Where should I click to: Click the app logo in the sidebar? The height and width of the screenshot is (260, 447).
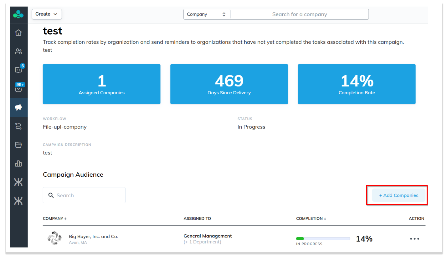click(x=18, y=14)
